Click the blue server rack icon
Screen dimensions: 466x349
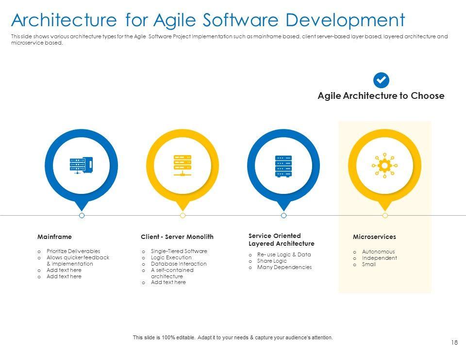tap(283, 166)
